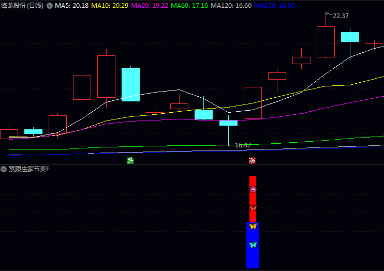Click the green 跌 marker icon
Screen dimensions: 384x271
click(130, 160)
